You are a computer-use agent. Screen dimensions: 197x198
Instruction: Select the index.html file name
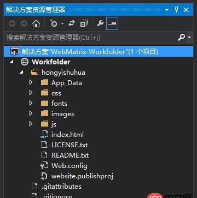pyautogui.click(x=67, y=135)
